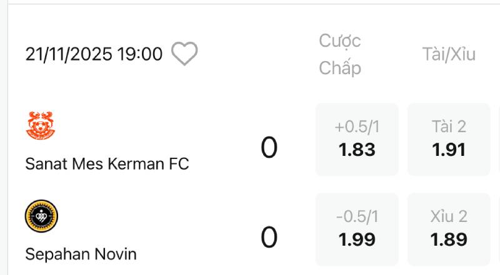Pick the Xỉu 2 under bet at 1.89
500x275 pixels.
449,229
